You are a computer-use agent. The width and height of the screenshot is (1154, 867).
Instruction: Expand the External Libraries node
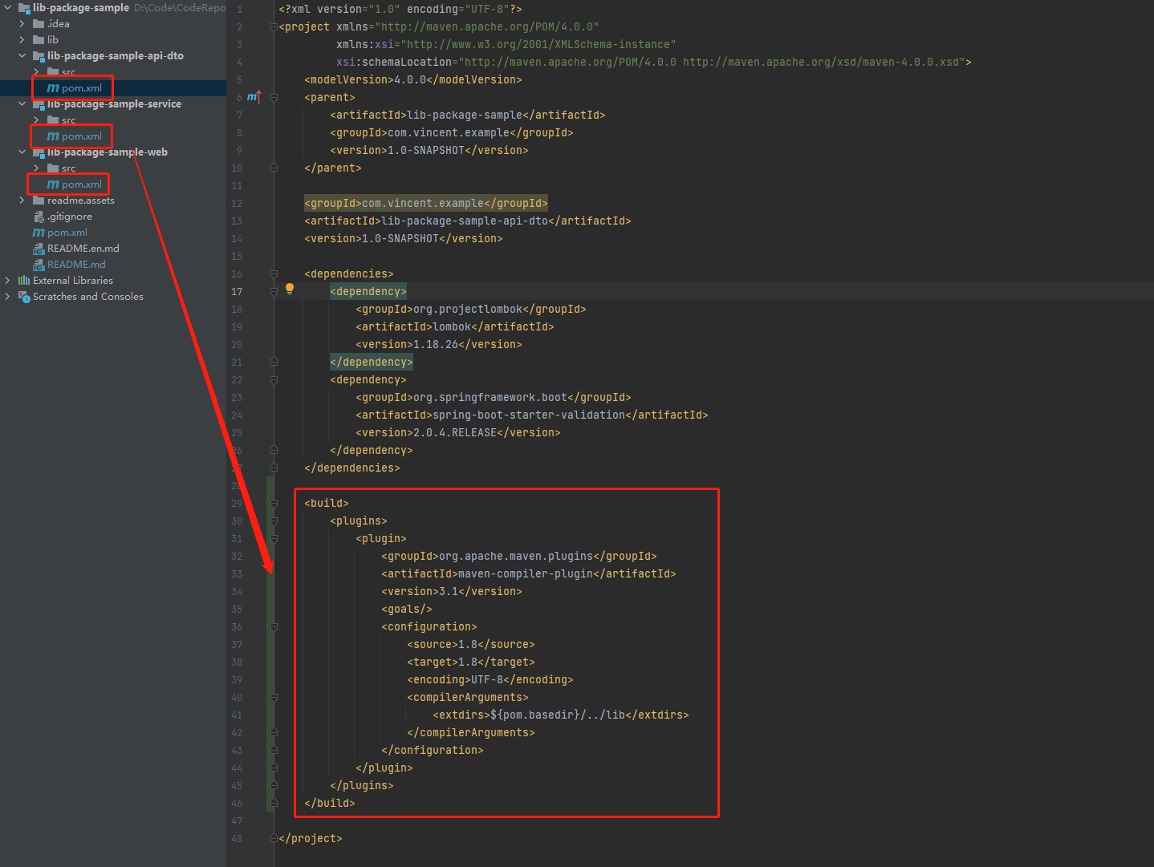pos(7,280)
